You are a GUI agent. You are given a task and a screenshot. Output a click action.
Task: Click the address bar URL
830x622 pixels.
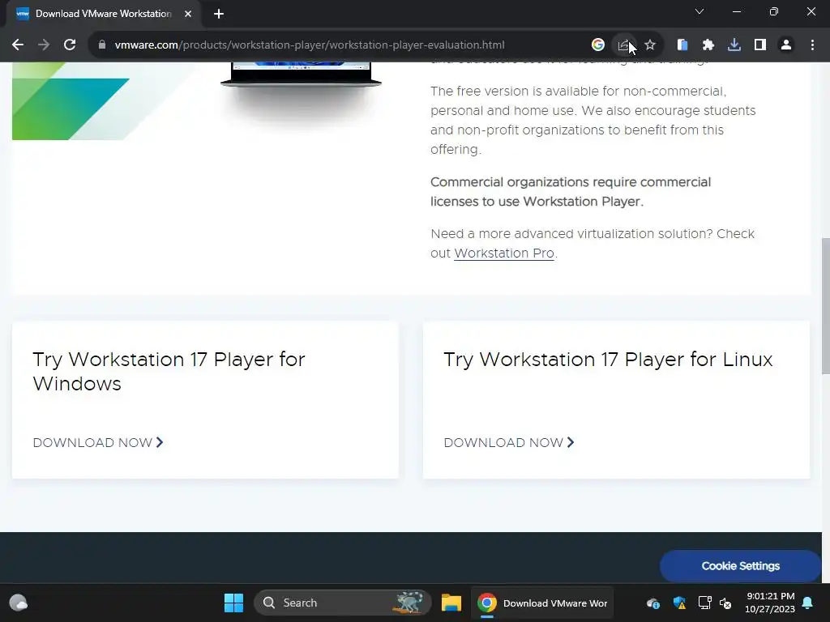[309, 45]
